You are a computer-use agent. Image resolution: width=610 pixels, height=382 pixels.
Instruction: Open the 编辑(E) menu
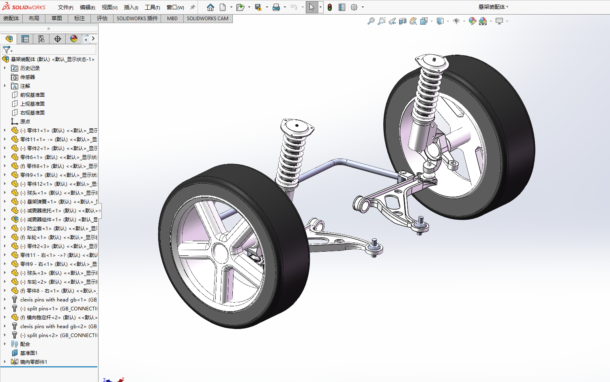pos(87,7)
